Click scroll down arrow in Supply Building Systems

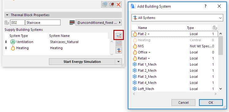tap(112, 54)
